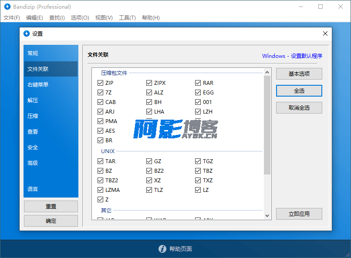Screen dimensions: 351x258
Task: Click the settings dialog Bandizip icon
Action: [27, 34]
